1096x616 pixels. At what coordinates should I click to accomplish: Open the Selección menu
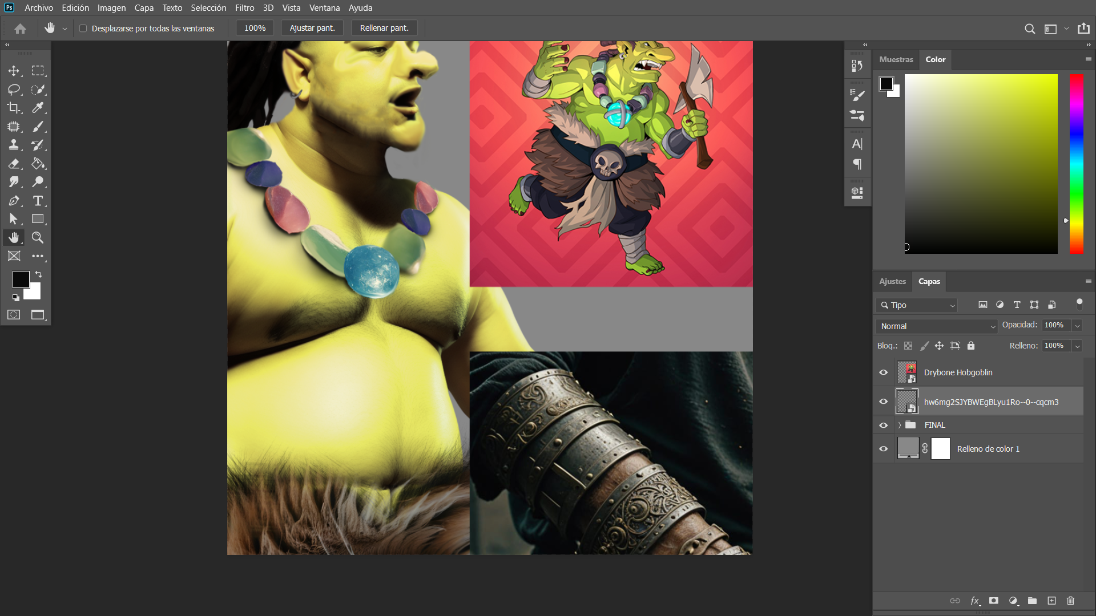point(208,8)
